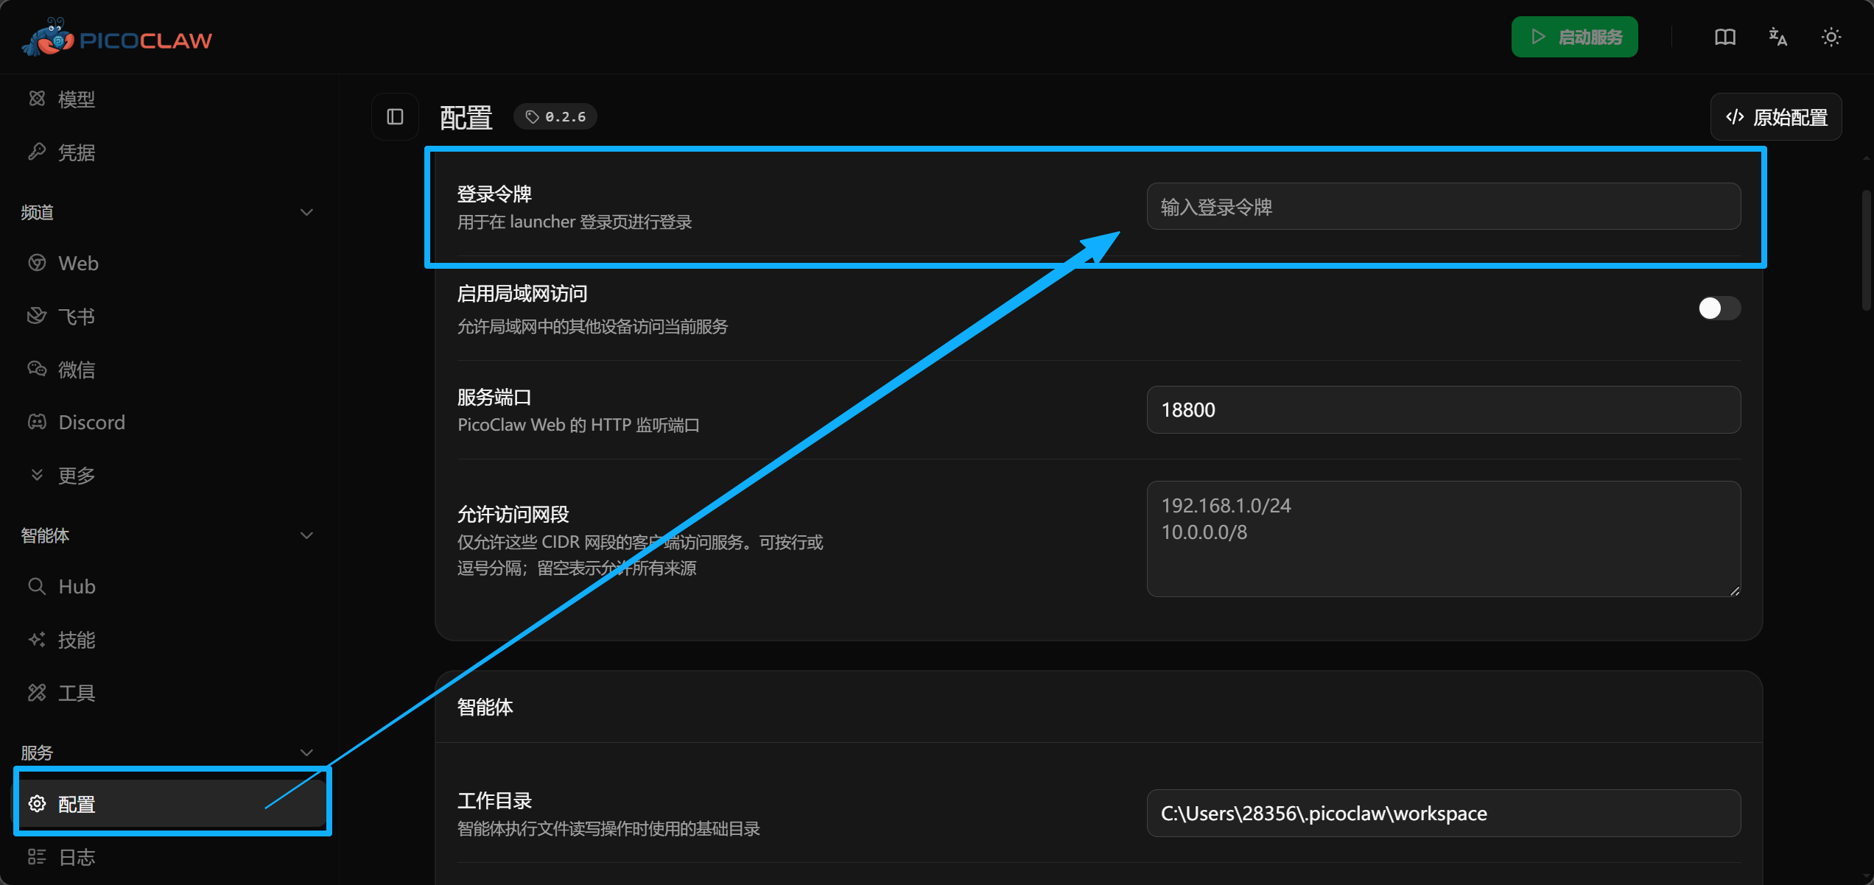
Task: Select the 技能 sidebar item
Action: click(x=76, y=640)
